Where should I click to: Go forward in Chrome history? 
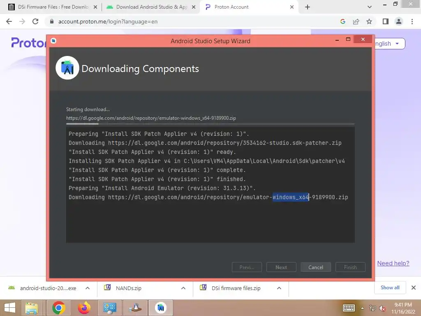coord(22,21)
